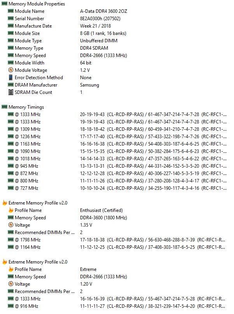Click the server icon beside Error Detection Method

click(x=10, y=77)
